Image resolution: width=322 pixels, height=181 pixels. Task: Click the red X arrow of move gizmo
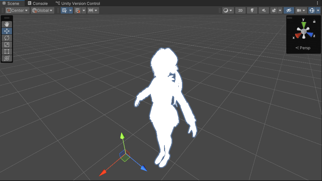click(x=103, y=173)
